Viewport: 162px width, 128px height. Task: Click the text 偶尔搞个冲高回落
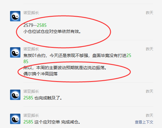[x=40, y=74]
